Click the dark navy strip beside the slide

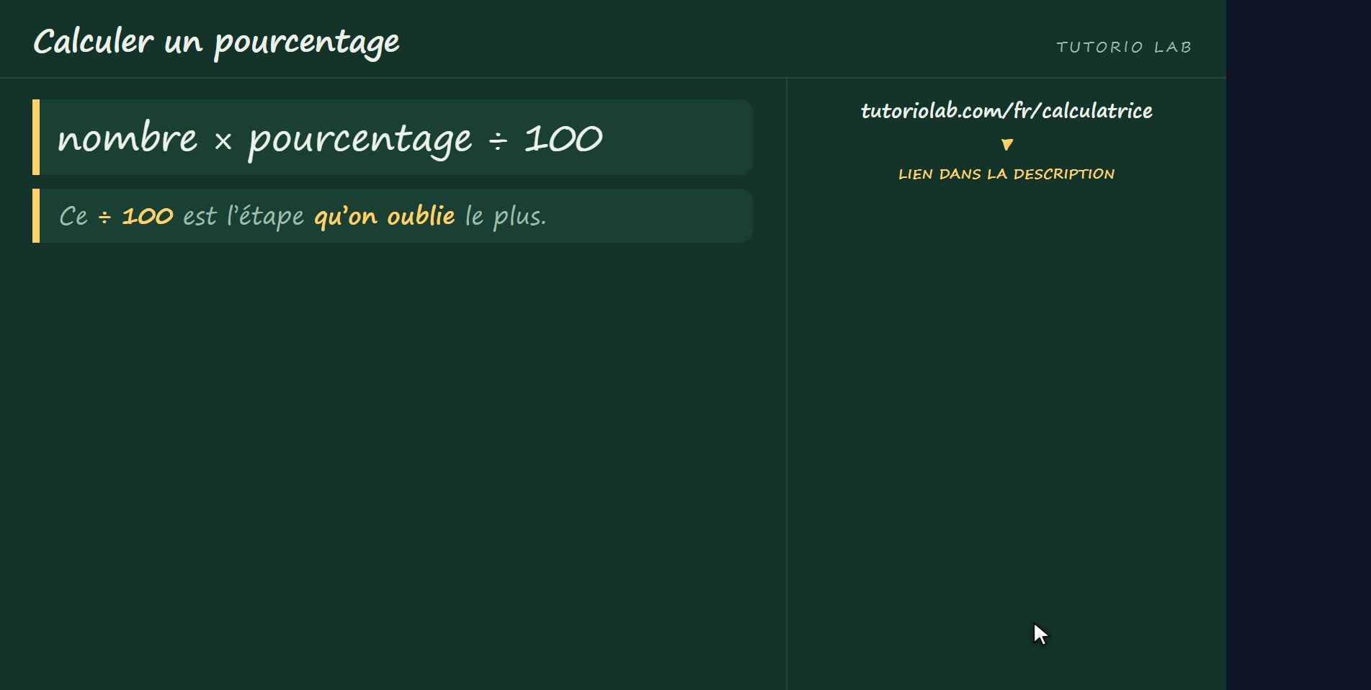pos(1298,345)
